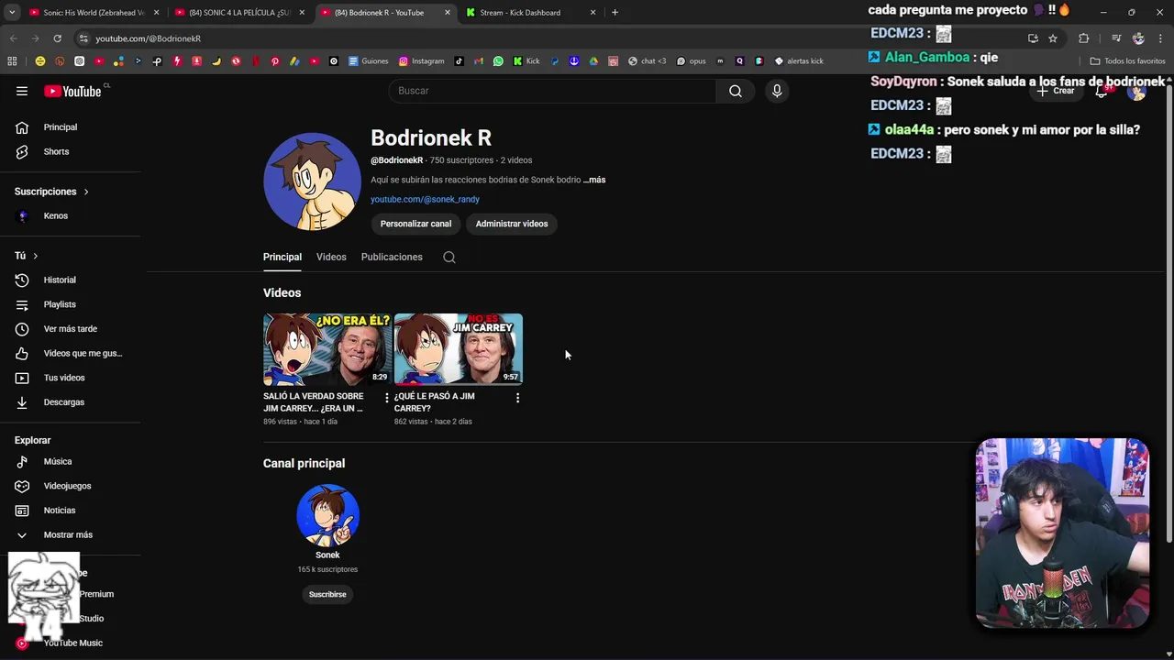Open Chrome three-dot menu

(x=1161, y=38)
